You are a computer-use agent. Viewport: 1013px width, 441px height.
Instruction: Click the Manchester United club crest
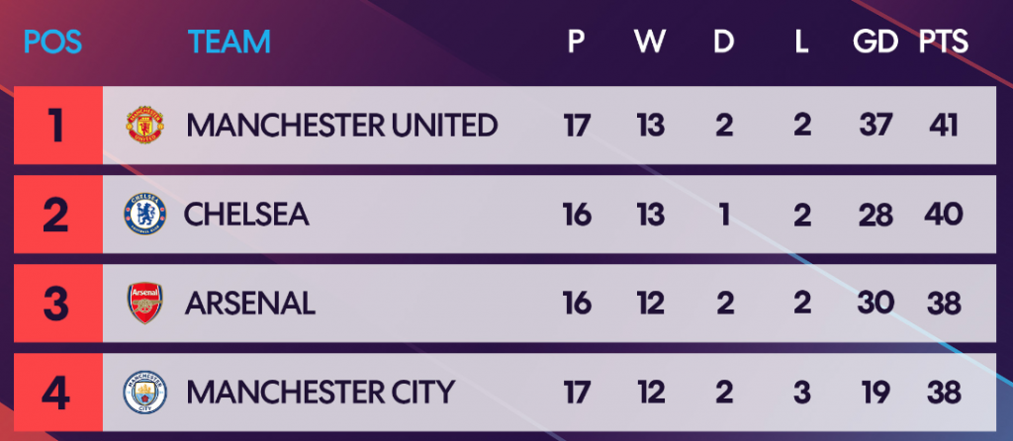pyautogui.click(x=145, y=126)
